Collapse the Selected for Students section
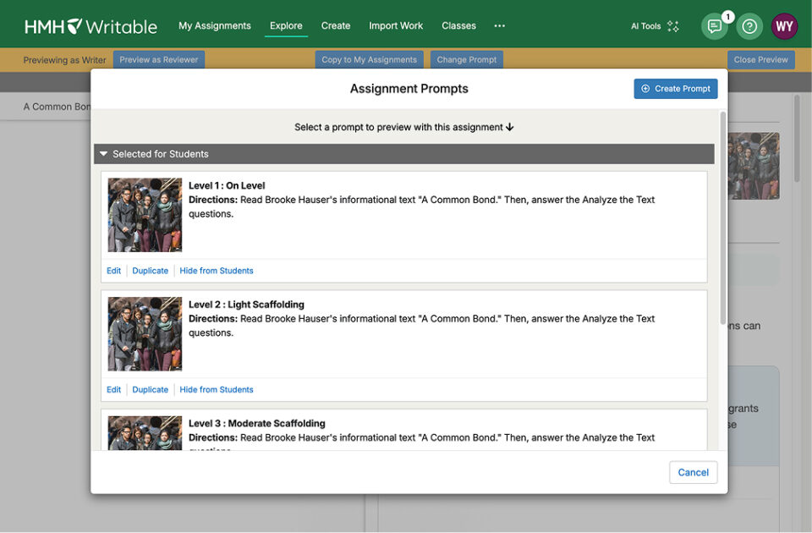 pos(404,154)
